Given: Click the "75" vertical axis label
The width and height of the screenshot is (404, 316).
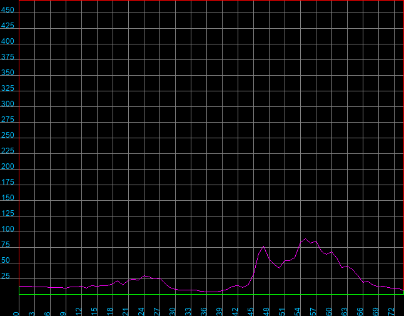Looking at the screenshot, I should click(x=6, y=245).
